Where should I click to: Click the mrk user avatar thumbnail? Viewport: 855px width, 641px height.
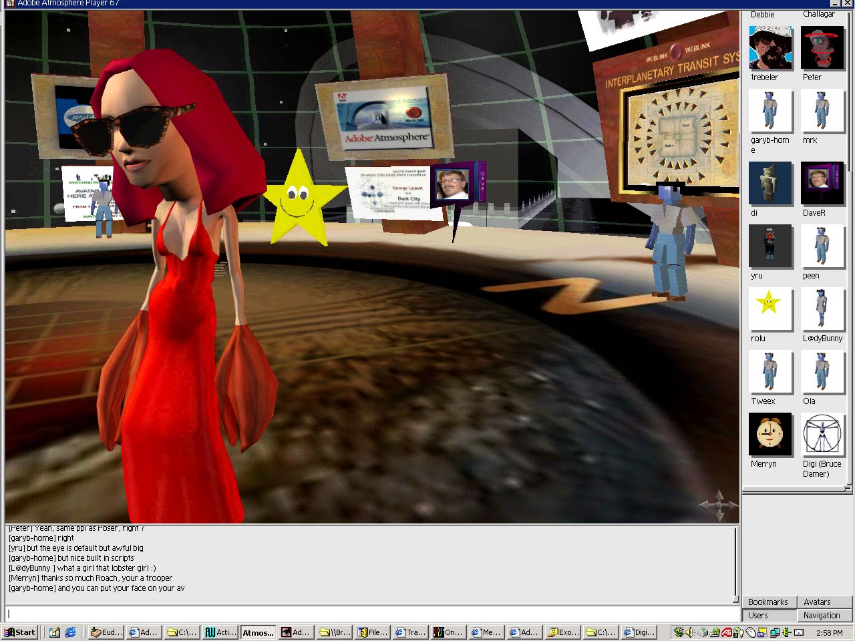tap(822, 111)
